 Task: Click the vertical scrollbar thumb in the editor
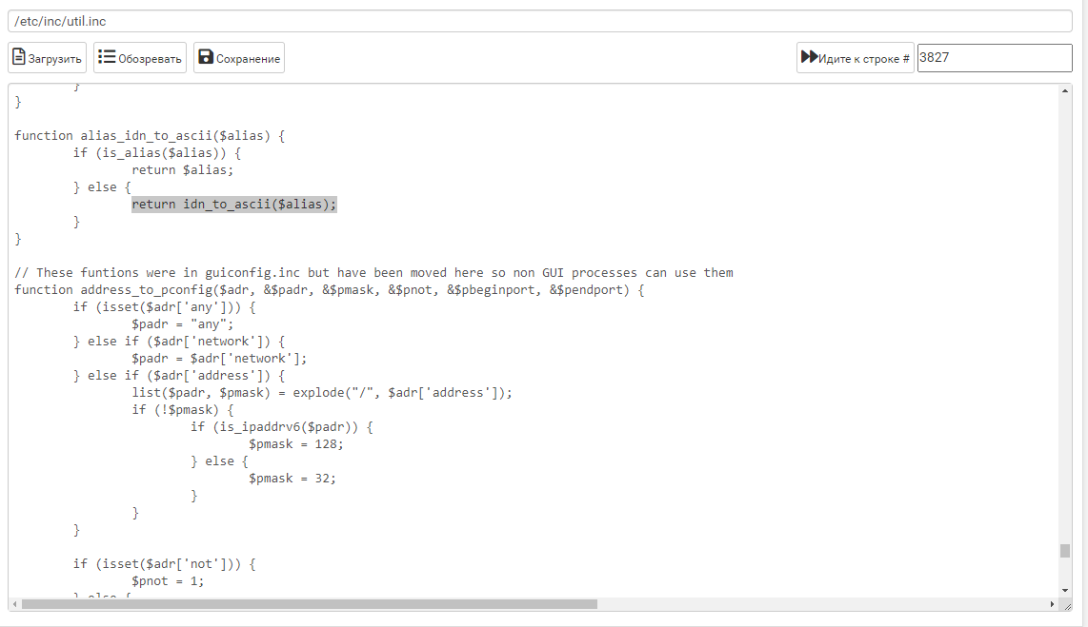click(x=1065, y=551)
